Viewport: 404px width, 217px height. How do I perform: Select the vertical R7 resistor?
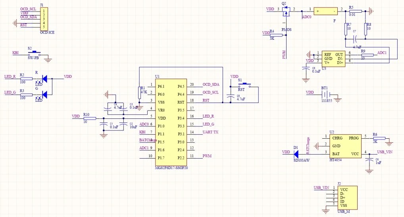click(x=346, y=29)
